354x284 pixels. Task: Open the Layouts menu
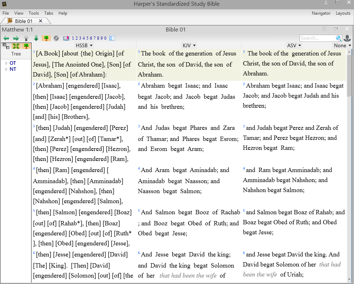pyautogui.click(x=343, y=13)
